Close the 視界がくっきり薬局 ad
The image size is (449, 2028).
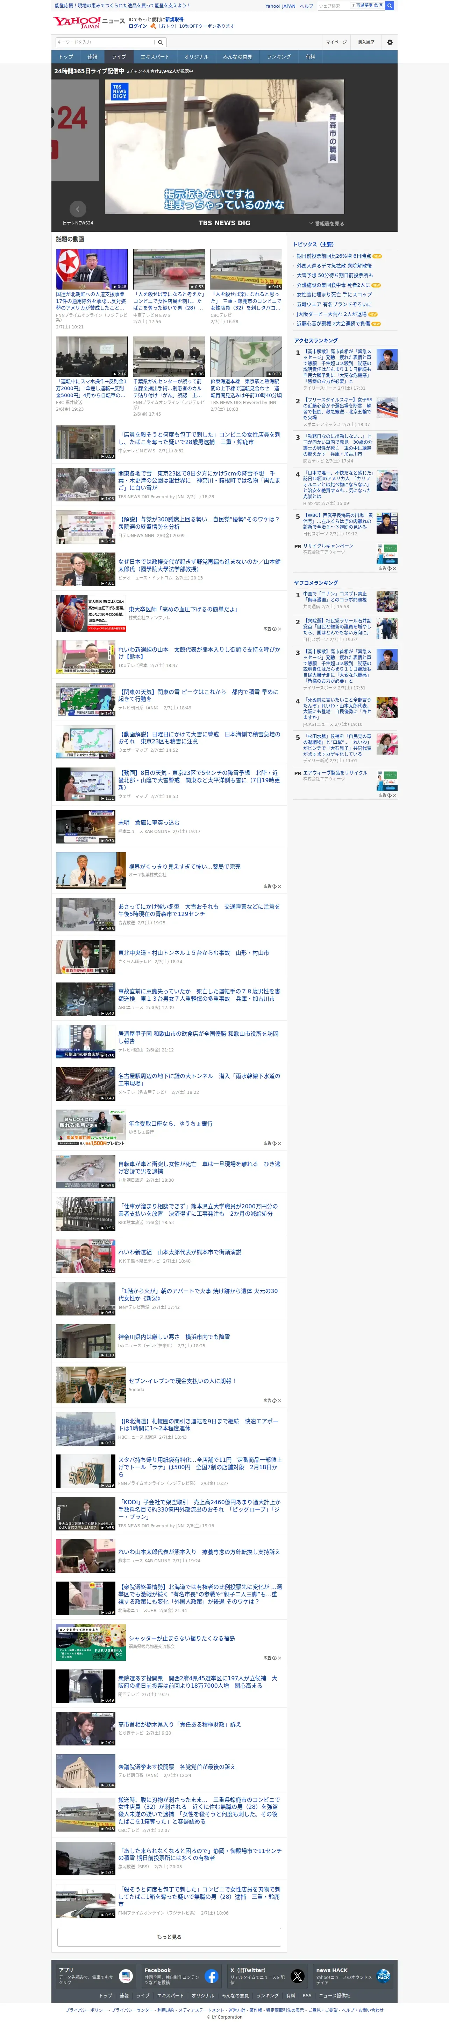click(x=279, y=887)
